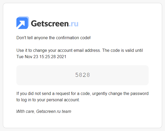The width and height of the screenshot is (165, 131).
Task: Click the white arrow inside the logo square
Action: pos(21,24)
